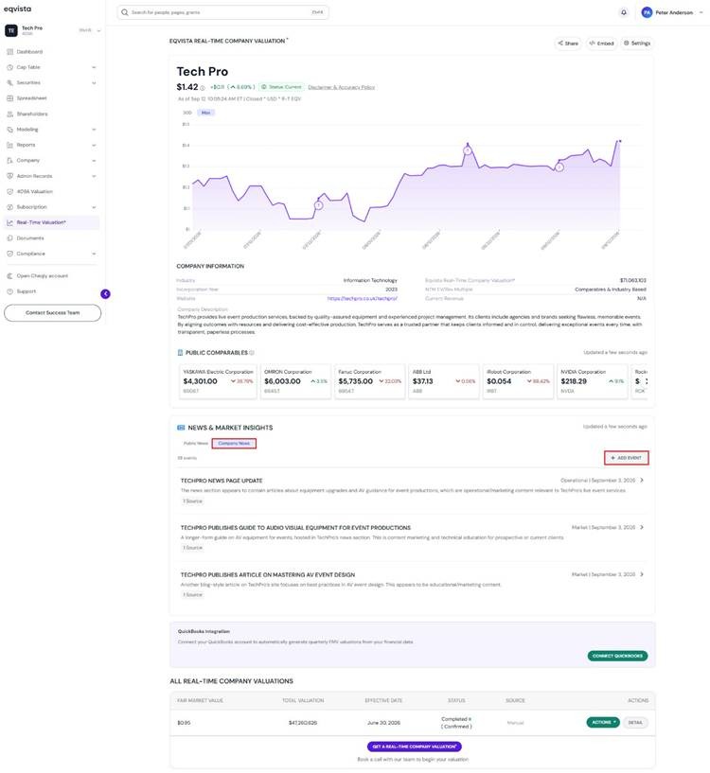Click the Share button
Screen dimensions: 710x773
(x=568, y=44)
